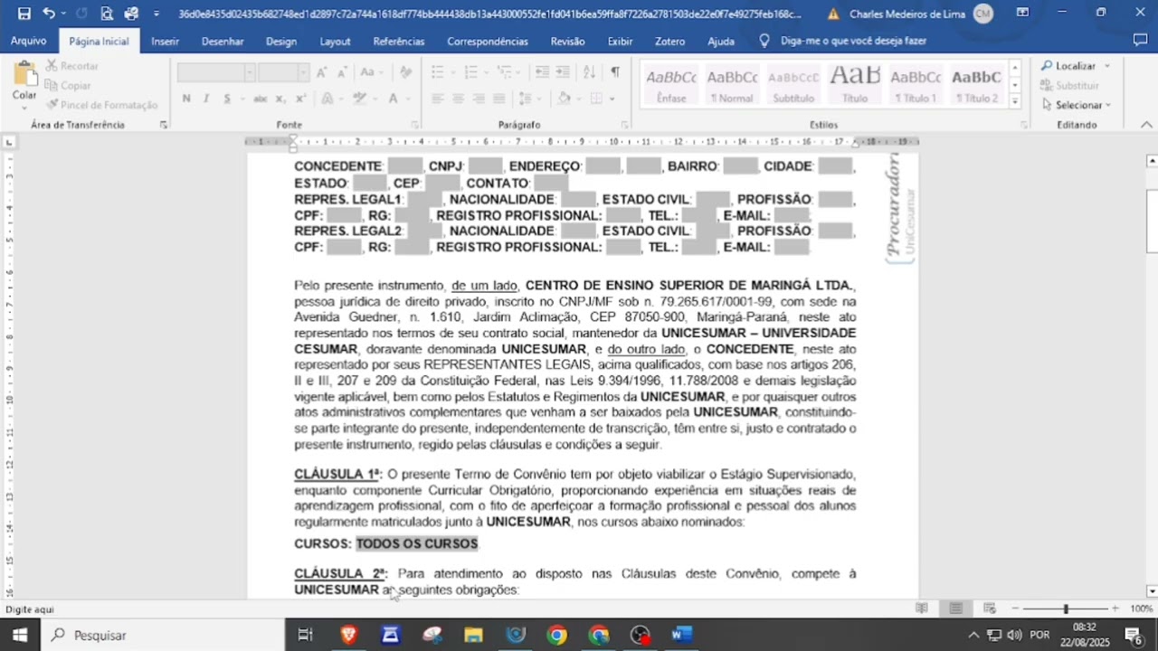Click the Substituir button
The width and height of the screenshot is (1158, 651).
click(x=1069, y=85)
